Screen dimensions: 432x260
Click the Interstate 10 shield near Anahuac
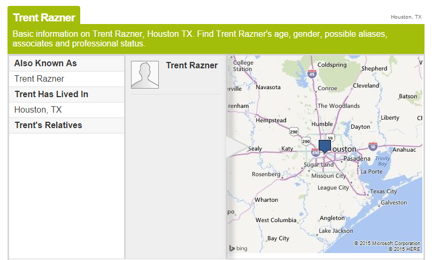point(373,145)
